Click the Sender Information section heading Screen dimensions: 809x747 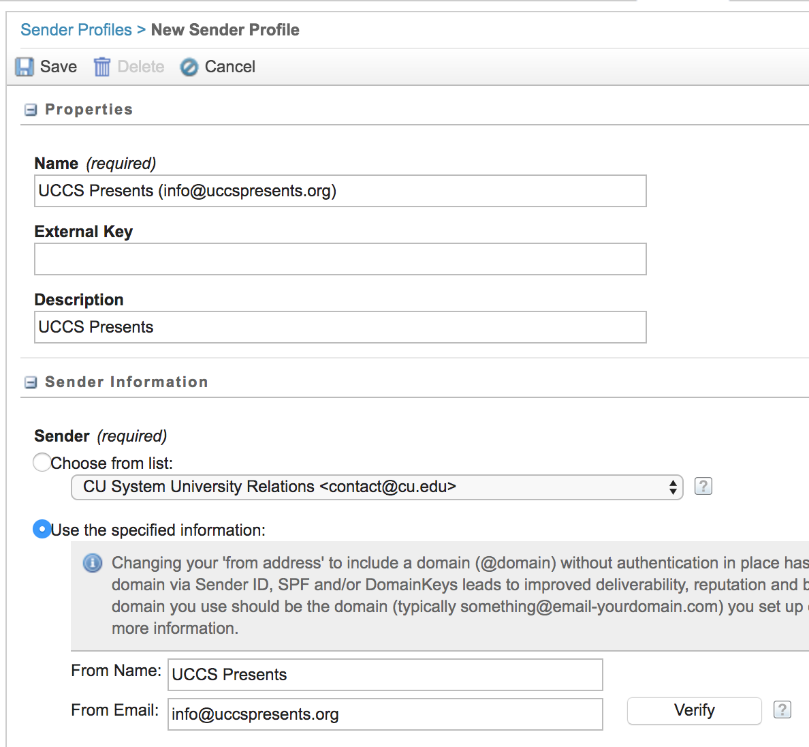pos(127,382)
